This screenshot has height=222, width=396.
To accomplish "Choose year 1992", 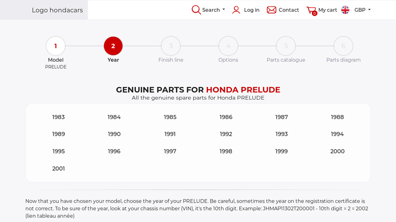I will pos(226,134).
